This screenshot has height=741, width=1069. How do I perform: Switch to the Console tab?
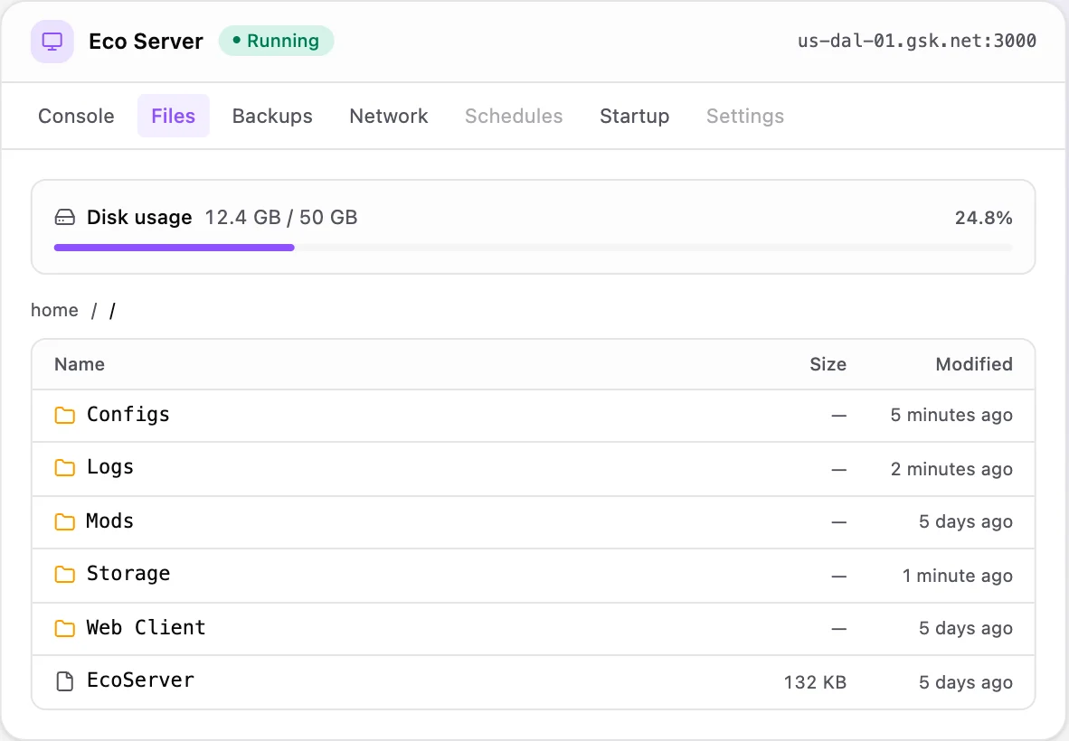click(76, 116)
